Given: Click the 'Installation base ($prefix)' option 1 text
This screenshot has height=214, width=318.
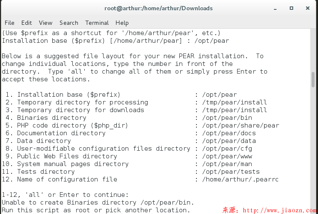Looking at the screenshot, I should (x=68, y=95).
